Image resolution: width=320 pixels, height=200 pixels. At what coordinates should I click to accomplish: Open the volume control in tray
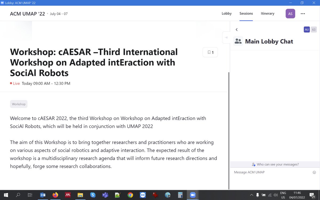(276, 195)
